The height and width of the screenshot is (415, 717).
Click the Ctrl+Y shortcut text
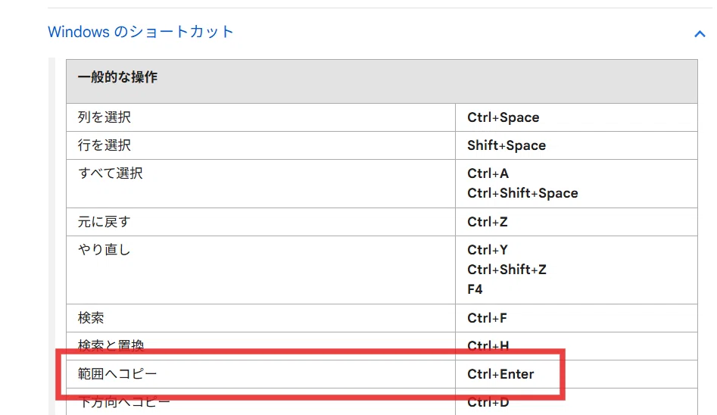pos(488,250)
